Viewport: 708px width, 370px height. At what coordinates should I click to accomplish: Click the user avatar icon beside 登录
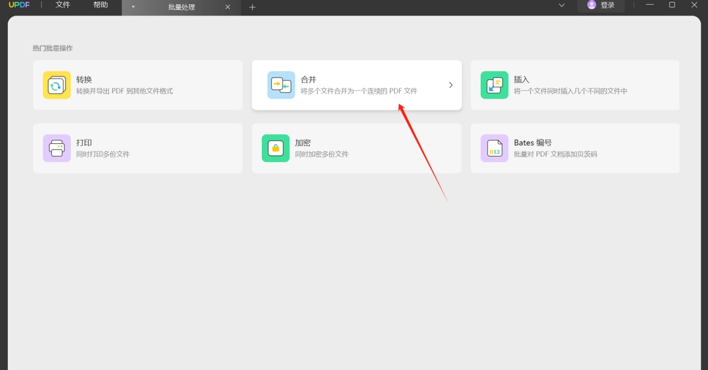tap(592, 5)
